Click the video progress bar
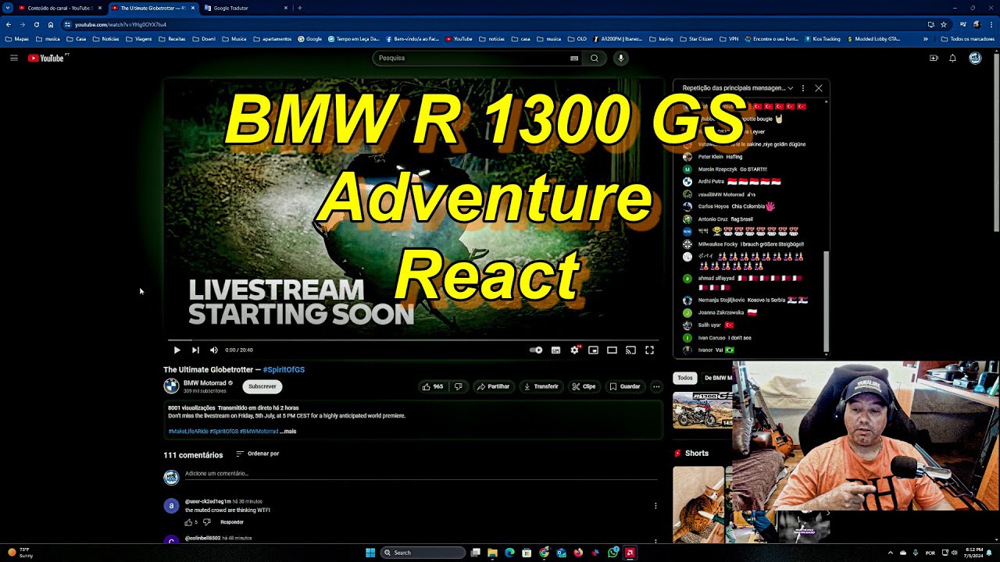1000x562 pixels. [x=413, y=340]
